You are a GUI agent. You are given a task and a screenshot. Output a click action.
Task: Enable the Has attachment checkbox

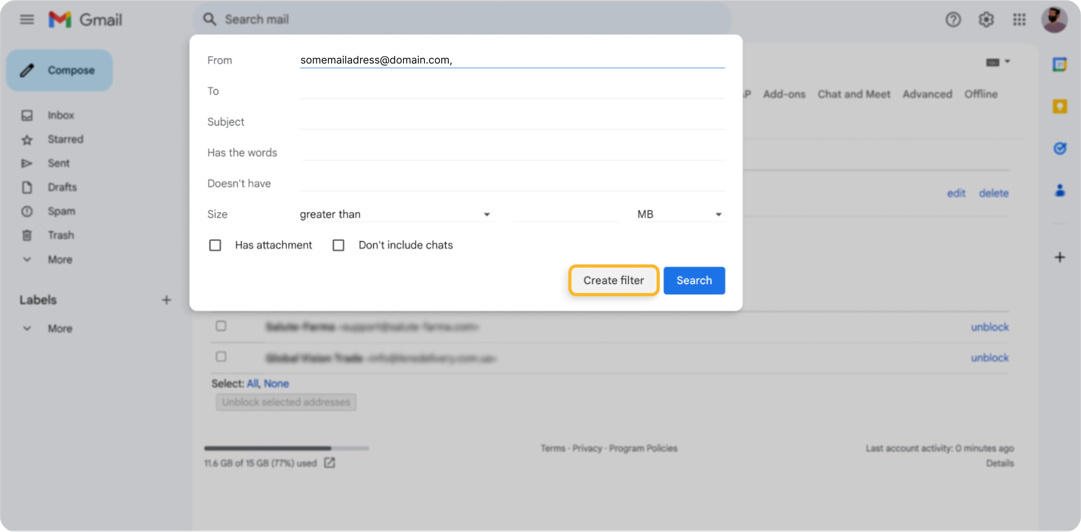[215, 245]
